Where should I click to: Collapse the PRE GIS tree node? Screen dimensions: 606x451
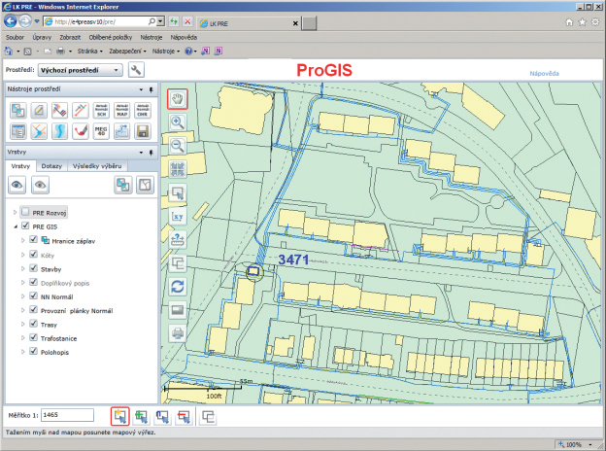(16, 226)
